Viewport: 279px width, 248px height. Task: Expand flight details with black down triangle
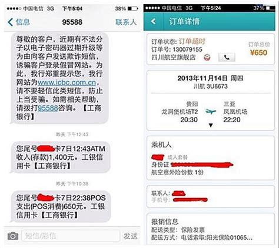[x=211, y=125]
